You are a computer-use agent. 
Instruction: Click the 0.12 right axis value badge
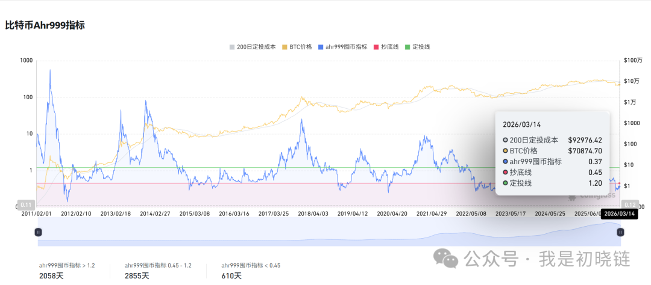coord(631,204)
